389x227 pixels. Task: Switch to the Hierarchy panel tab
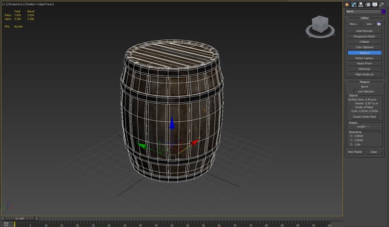[x=361, y=4]
